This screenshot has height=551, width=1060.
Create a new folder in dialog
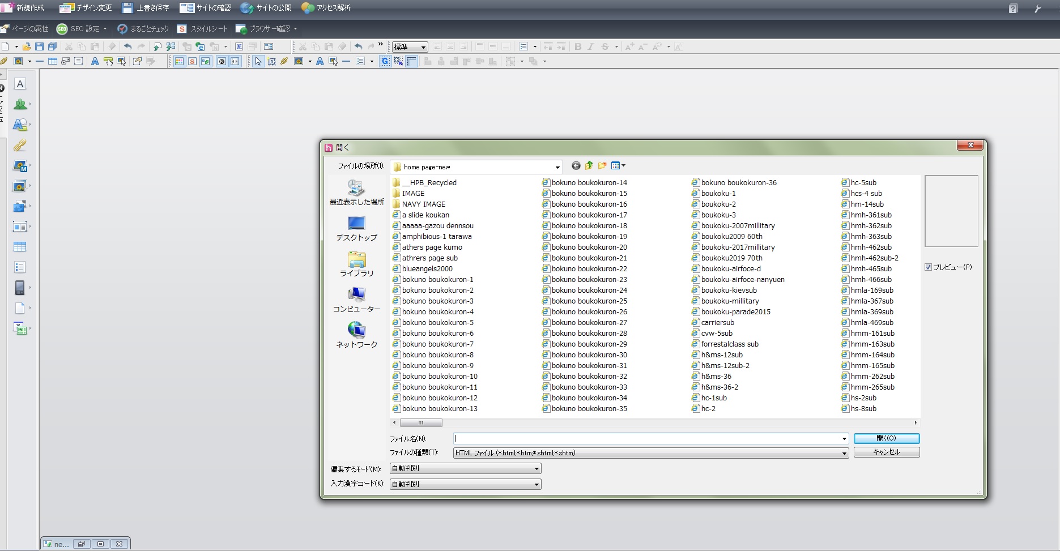point(602,166)
